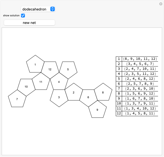Screen dimensions: 164x157
Task: Click table row 1 neighbors {8, 9, 10, 11, 12}
Action: click(x=140, y=59)
